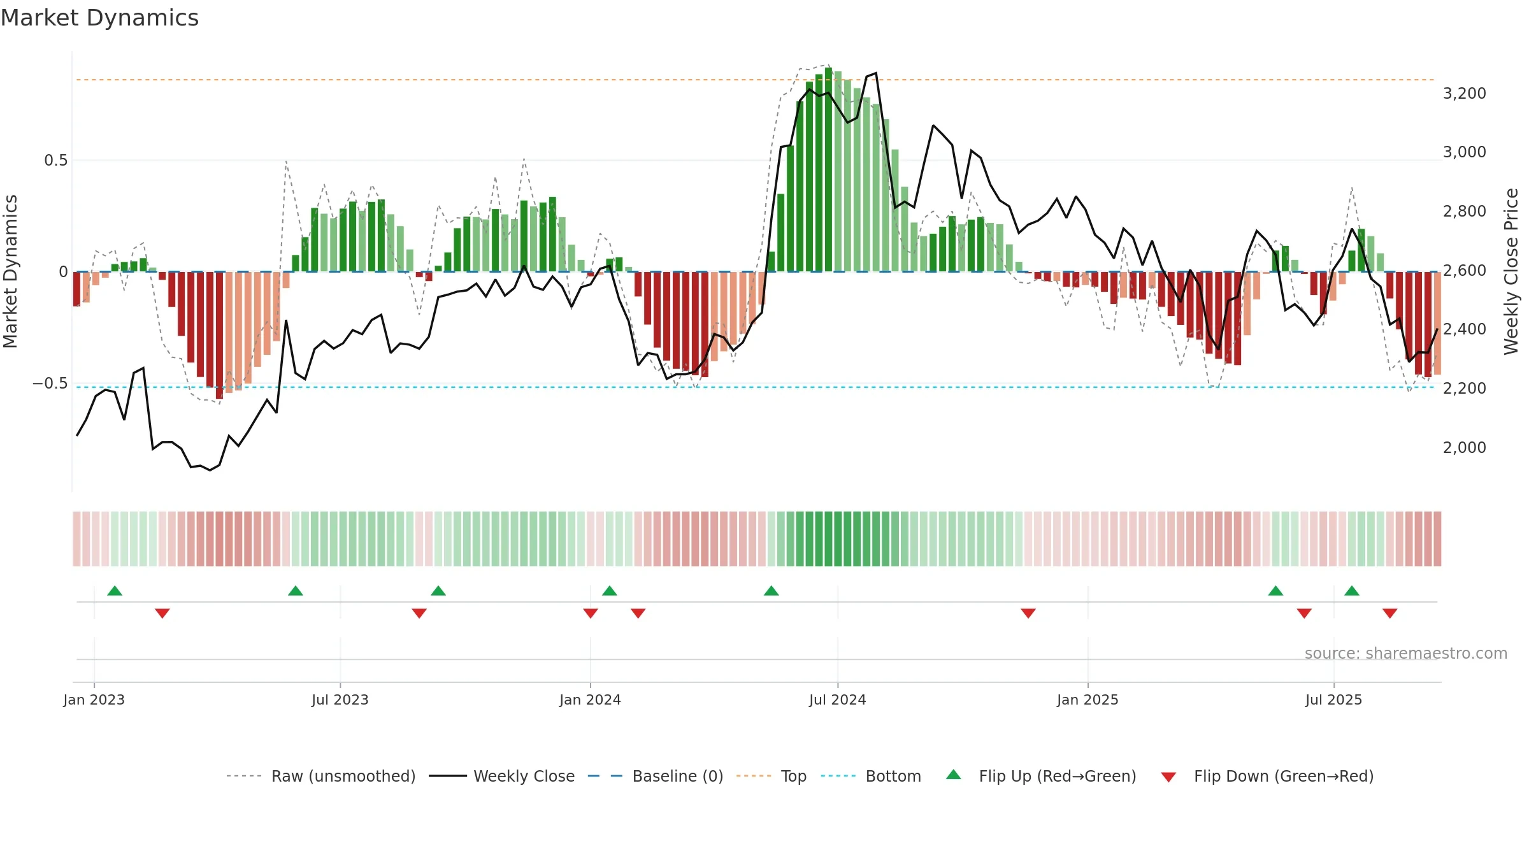Toggle Flip Down (Green→Red) legend entry
Viewport: 1529px width, 860px height.
pos(1267,776)
